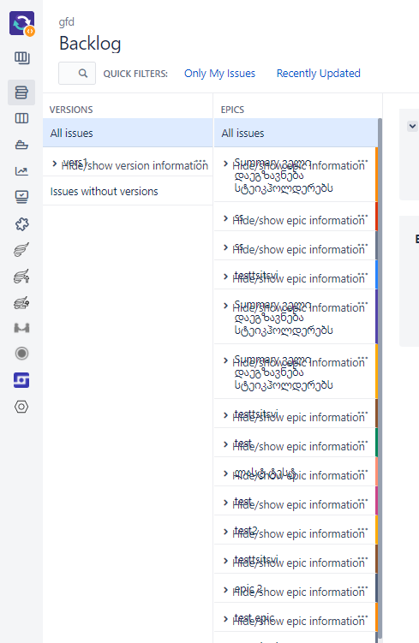
Task: Open the board switcher icon below the project avatar
Action: (21, 58)
